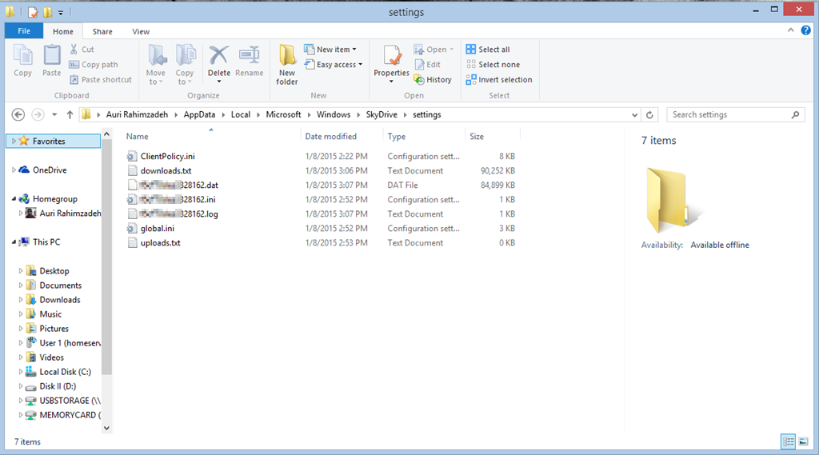Open the Share ribbon tab
Viewport: 819px width, 455px height.
pyautogui.click(x=102, y=32)
